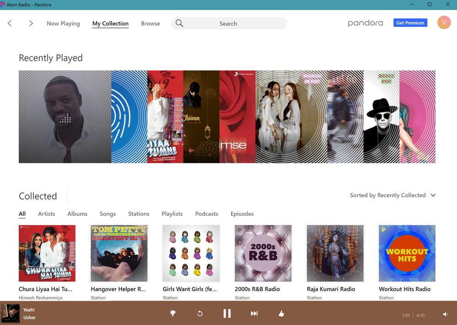457x325 pixels.
Task: Click the replay track icon
Action: click(x=200, y=314)
